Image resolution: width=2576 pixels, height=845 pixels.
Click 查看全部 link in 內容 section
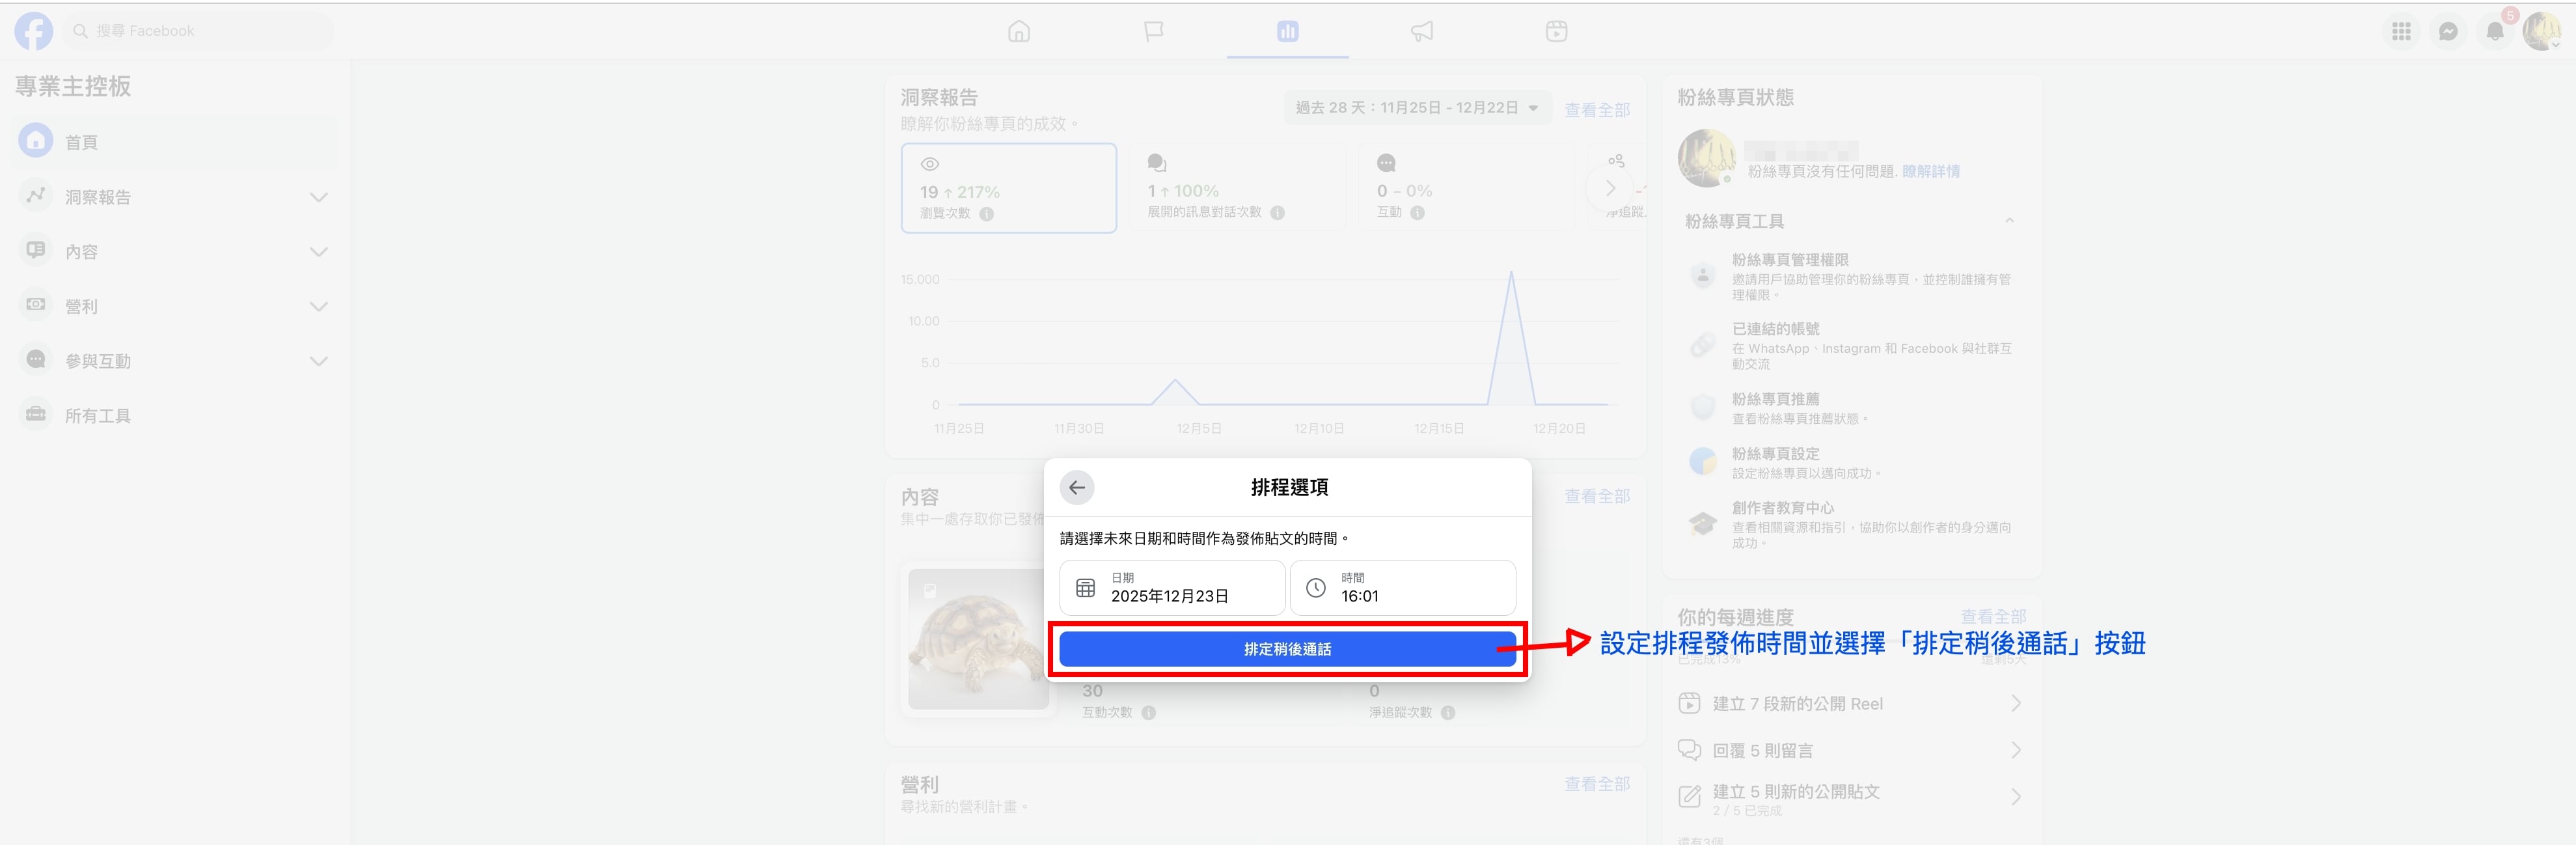click(x=1597, y=496)
